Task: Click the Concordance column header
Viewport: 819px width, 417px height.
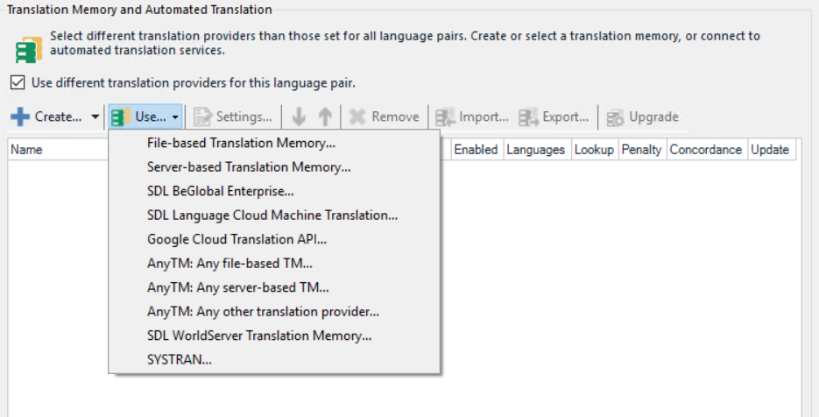Action: pos(707,150)
